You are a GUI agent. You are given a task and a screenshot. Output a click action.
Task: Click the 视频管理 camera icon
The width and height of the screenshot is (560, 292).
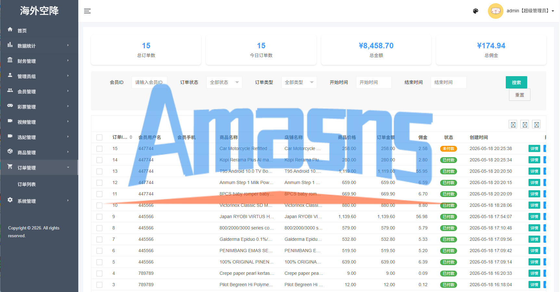(x=10, y=121)
